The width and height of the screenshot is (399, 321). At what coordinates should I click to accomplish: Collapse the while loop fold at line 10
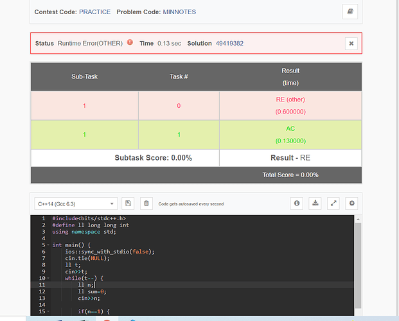[48, 278]
